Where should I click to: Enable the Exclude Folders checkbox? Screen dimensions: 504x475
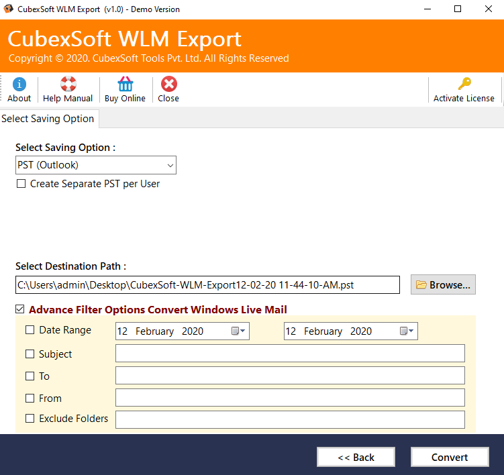[x=30, y=419]
